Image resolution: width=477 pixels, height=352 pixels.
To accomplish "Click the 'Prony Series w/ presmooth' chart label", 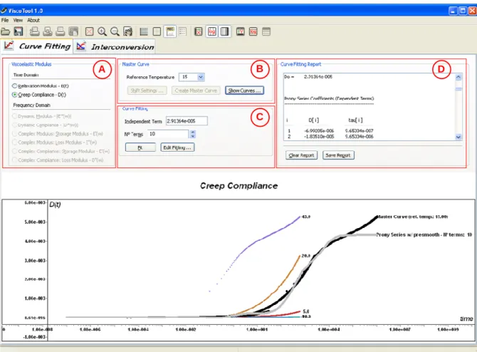I will (x=424, y=234).
